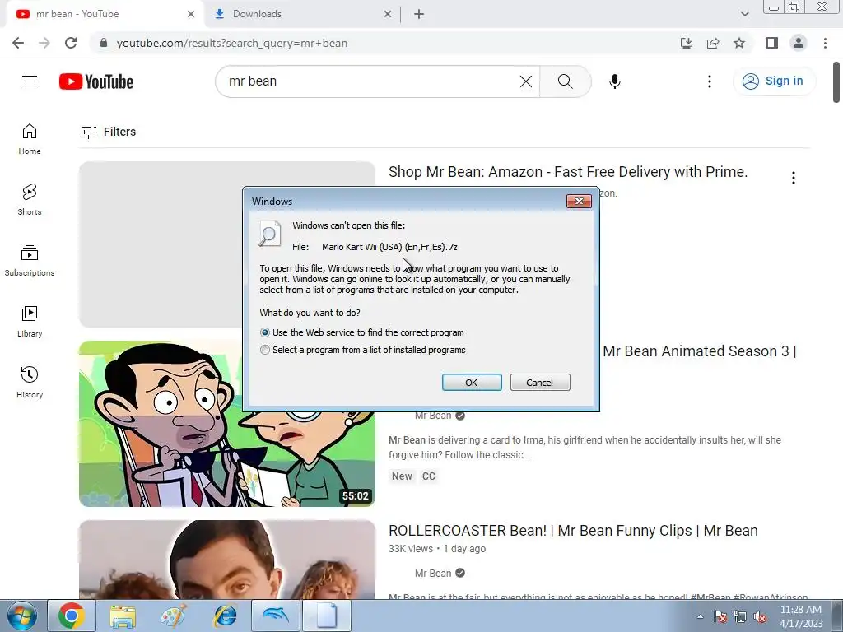The height and width of the screenshot is (632, 843).
Task: Clear the search box with the X icon
Action: click(526, 81)
